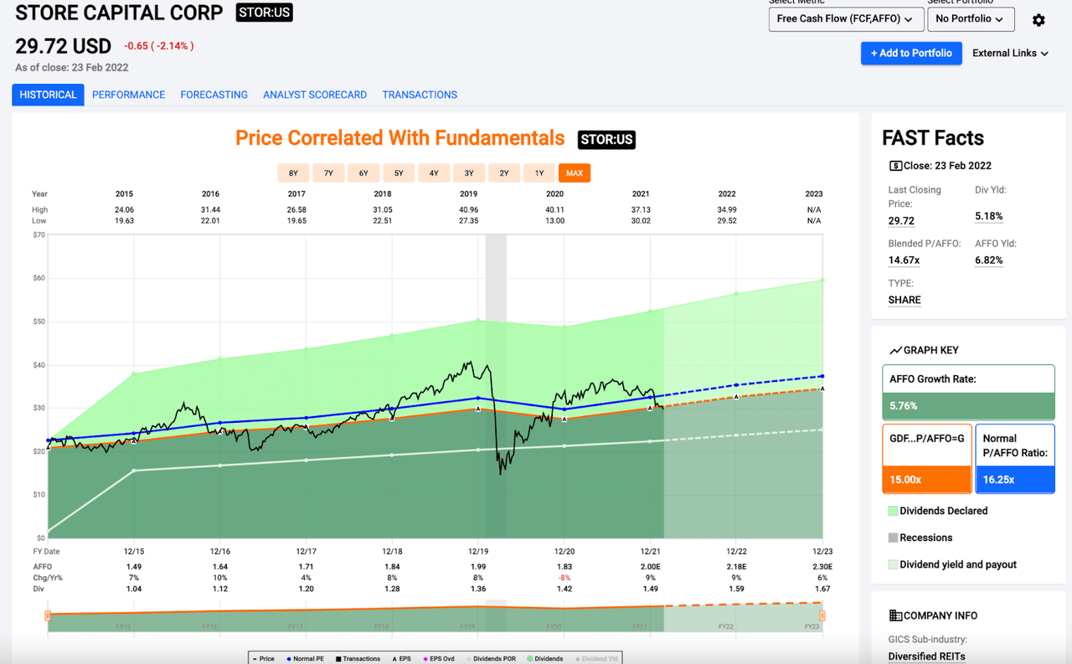Click the Last Closing Price value 29.72

(901, 221)
